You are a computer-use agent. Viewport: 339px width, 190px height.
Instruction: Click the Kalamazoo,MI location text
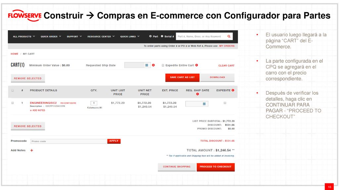[x=94, y=108]
